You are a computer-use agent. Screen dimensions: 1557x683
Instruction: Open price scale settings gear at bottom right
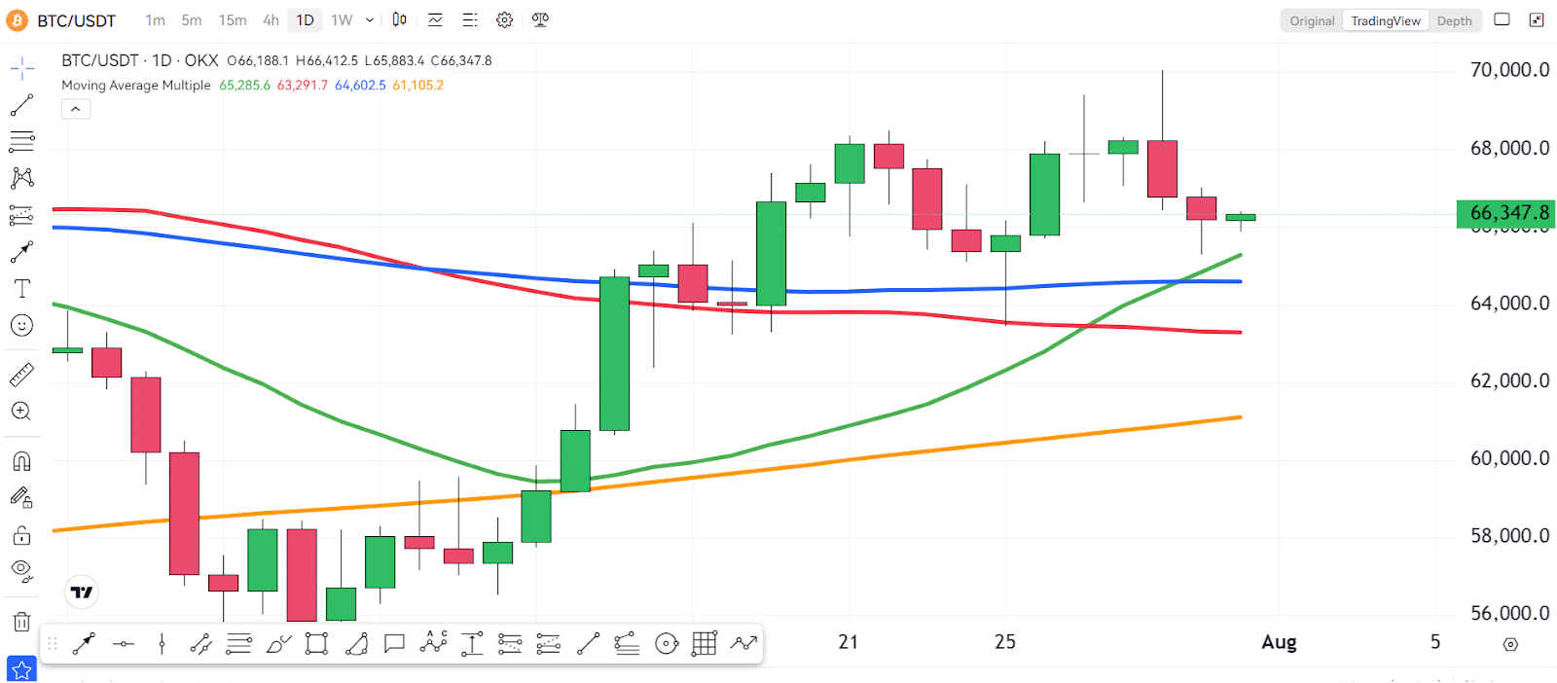click(x=1510, y=644)
